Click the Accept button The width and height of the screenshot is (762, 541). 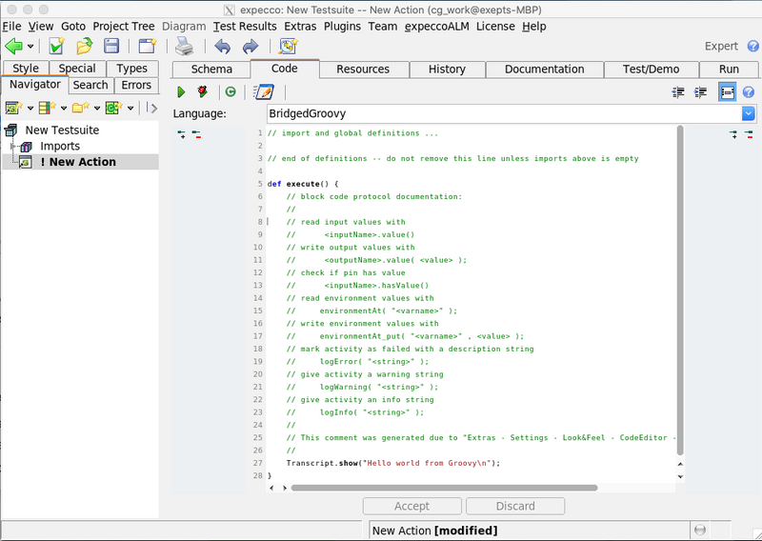point(412,506)
